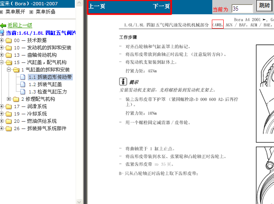Click the 菜单折叠 list icon
Viewport: 274px width, 204px height.
31,12
